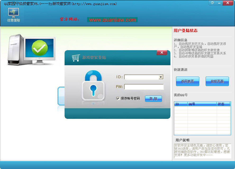Expand the ID dropdown arrow
This screenshot has height=169, width=235.
tap(161, 77)
